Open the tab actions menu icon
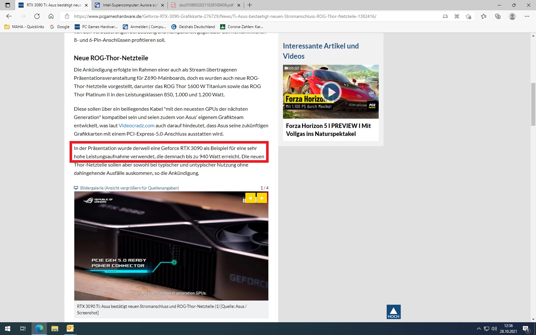Viewport: 536px width, 335px height. [x=8, y=5]
